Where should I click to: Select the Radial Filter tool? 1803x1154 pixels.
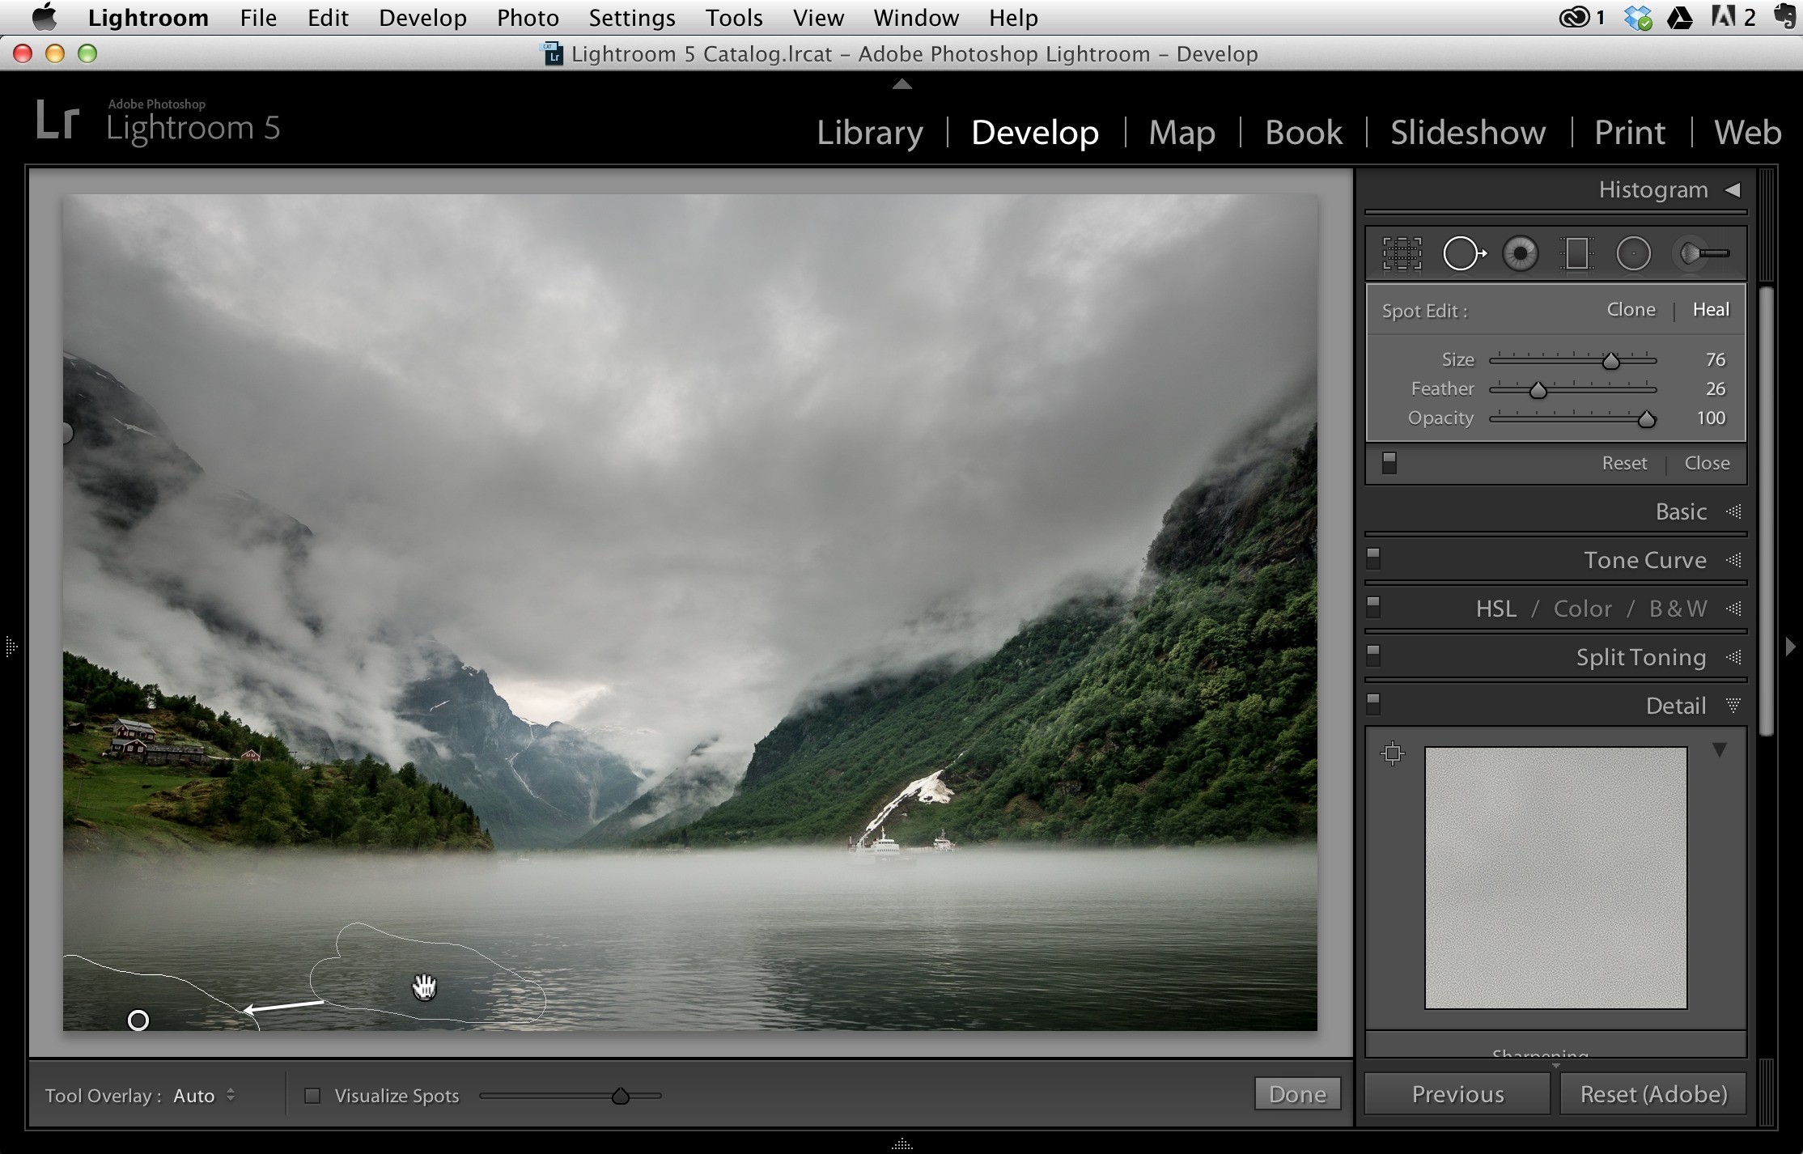(x=1633, y=253)
